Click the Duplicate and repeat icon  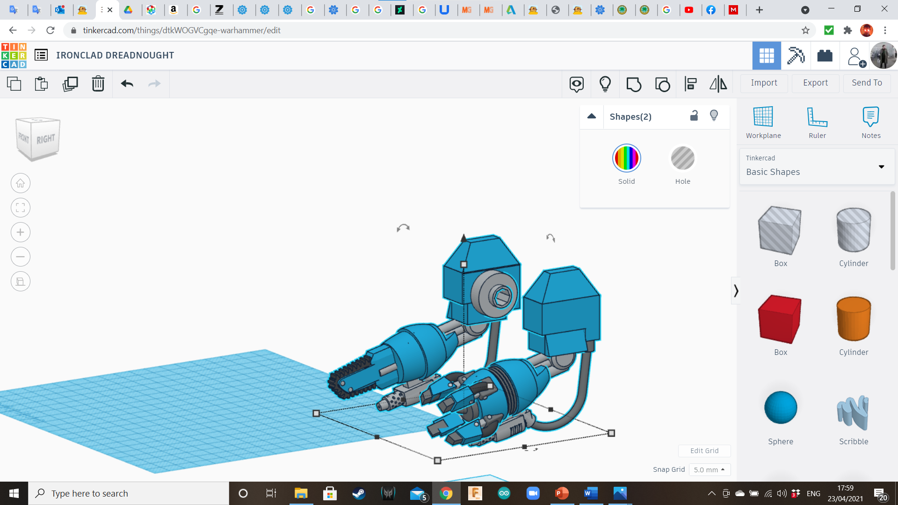70,84
